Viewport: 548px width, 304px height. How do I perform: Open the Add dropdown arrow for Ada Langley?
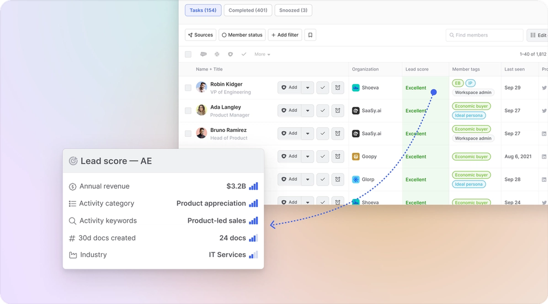click(308, 111)
